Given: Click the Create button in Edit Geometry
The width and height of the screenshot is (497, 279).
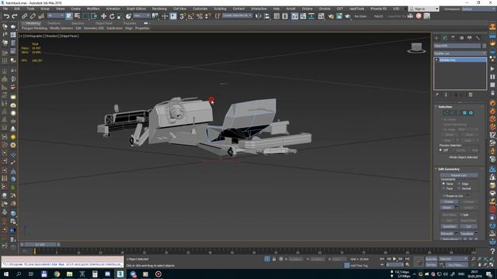Looking at the screenshot, I should coord(449,201).
